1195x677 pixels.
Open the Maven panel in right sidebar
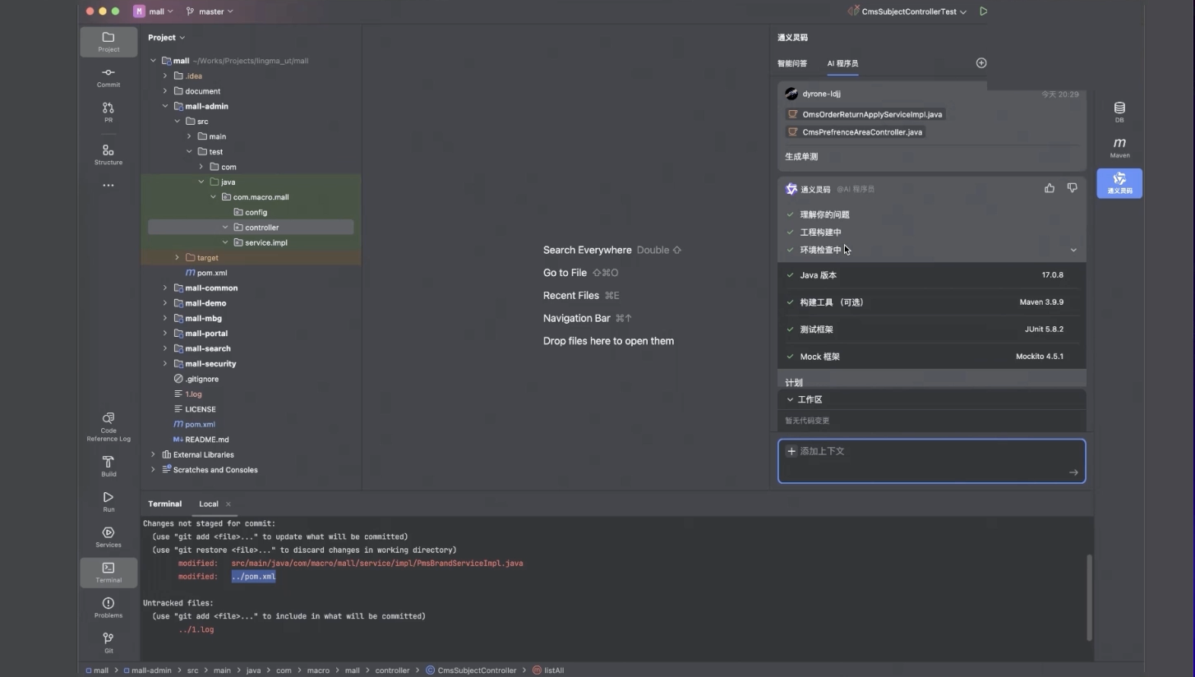coord(1119,148)
